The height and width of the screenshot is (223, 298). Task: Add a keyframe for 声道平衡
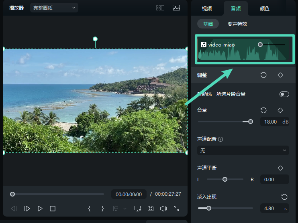click(x=280, y=168)
